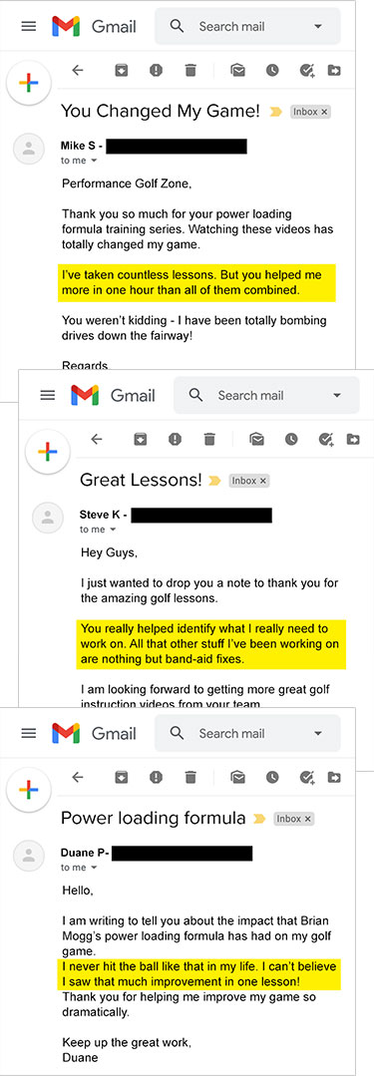The height and width of the screenshot is (1076, 374).
Task: Toggle importance marker next to 'You Changed My Game!'
Action: pos(276,111)
